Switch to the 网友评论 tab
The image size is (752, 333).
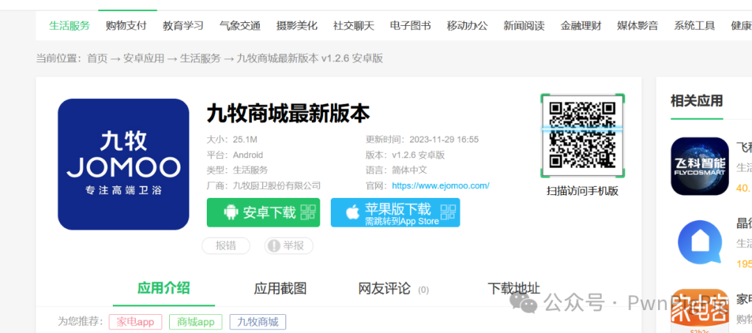pyautogui.click(x=393, y=288)
